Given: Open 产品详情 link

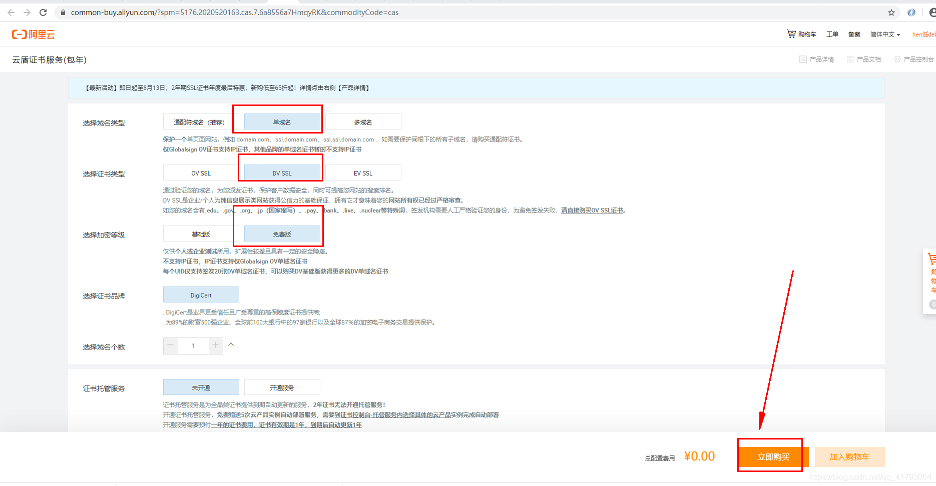Looking at the screenshot, I should click(x=817, y=59).
